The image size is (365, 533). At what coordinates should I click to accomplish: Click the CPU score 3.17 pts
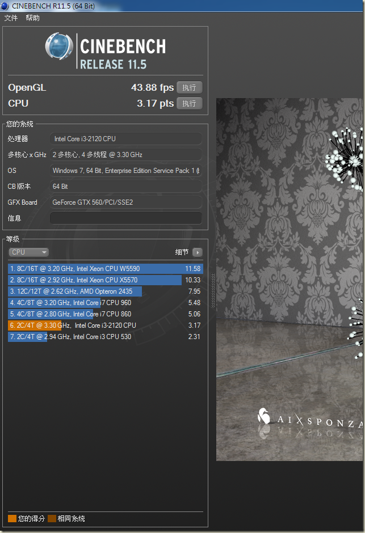tap(155, 103)
